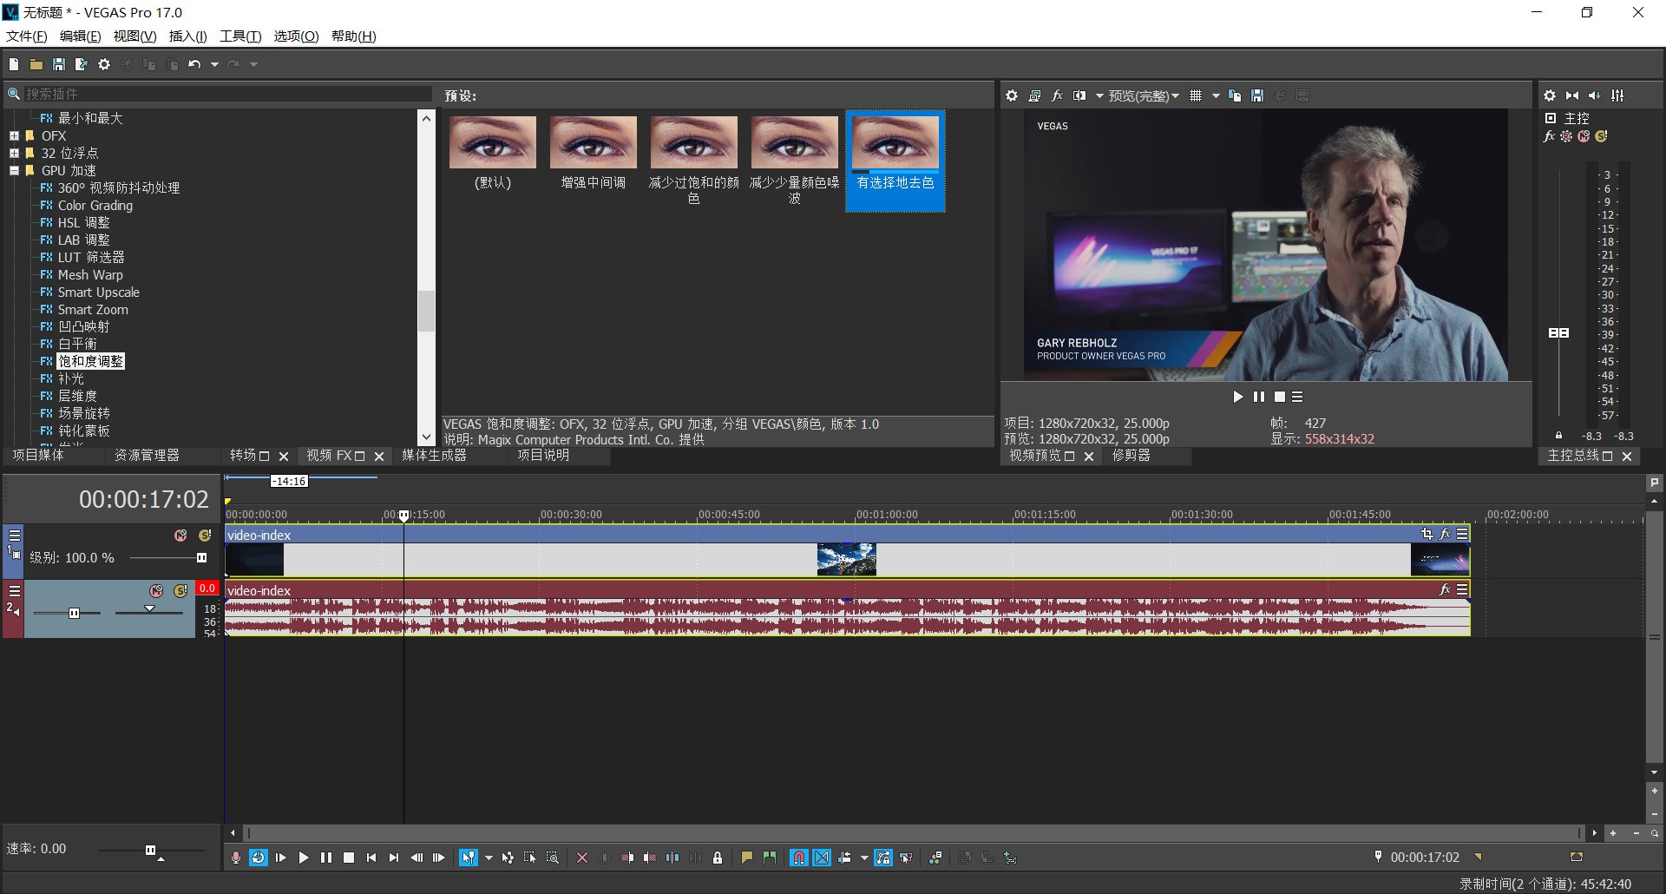Click the save snapshot icon in video preview

coord(1257,95)
